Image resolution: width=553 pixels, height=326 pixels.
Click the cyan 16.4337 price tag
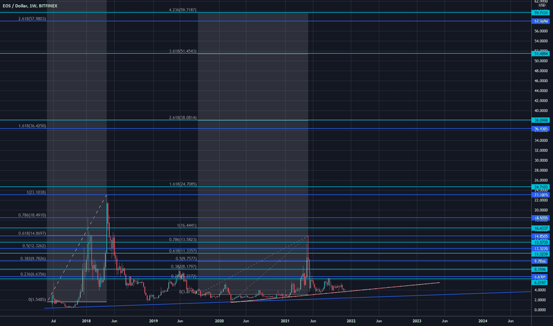coord(541,228)
